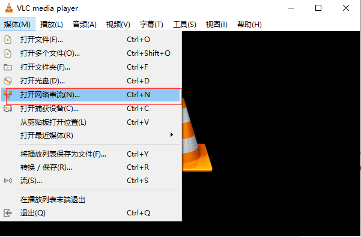Click the Open Disc icon
361x237 pixels.
pyautogui.click(x=8, y=81)
